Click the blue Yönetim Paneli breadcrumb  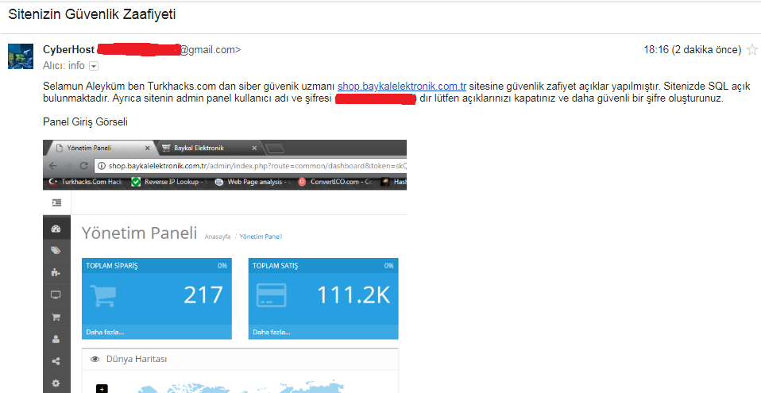click(x=261, y=237)
